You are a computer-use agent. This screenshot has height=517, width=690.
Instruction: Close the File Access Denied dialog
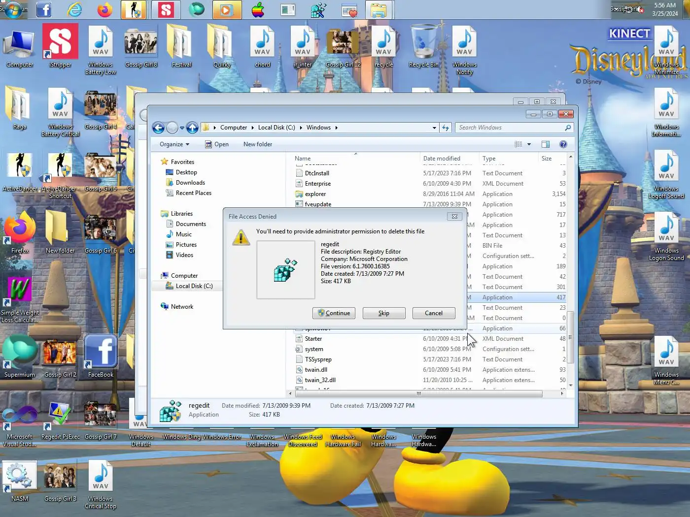(454, 216)
